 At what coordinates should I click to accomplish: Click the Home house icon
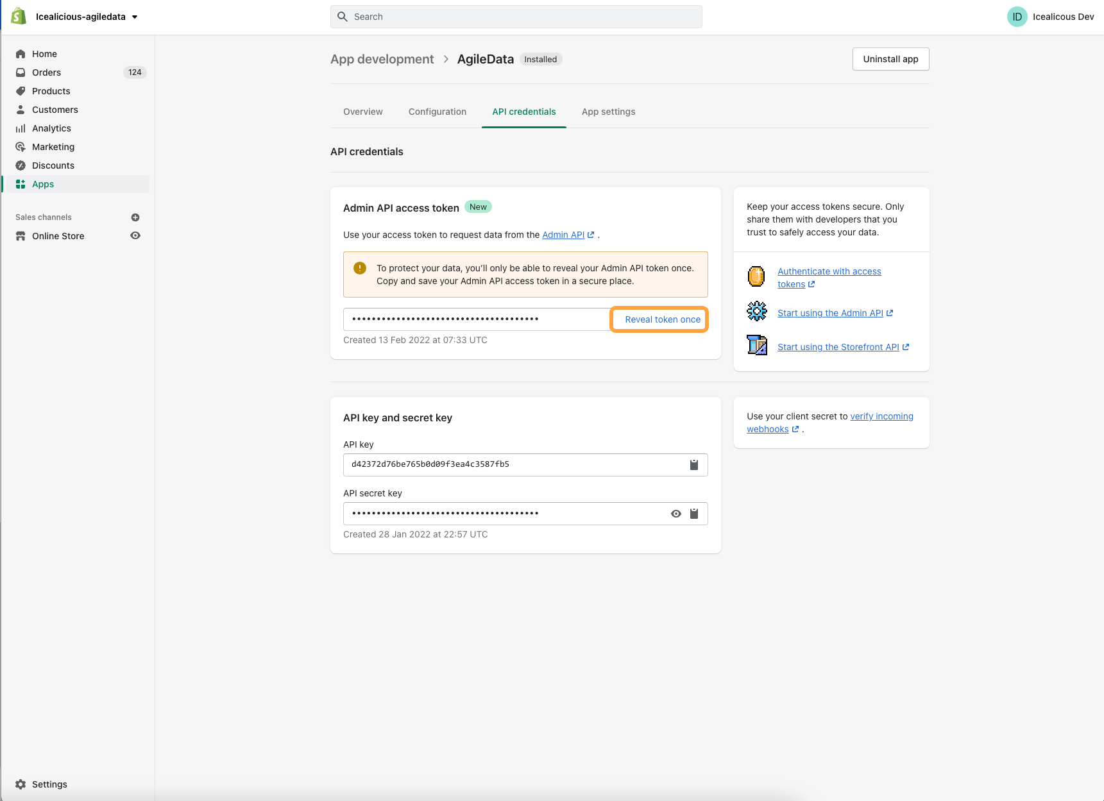coord(21,54)
